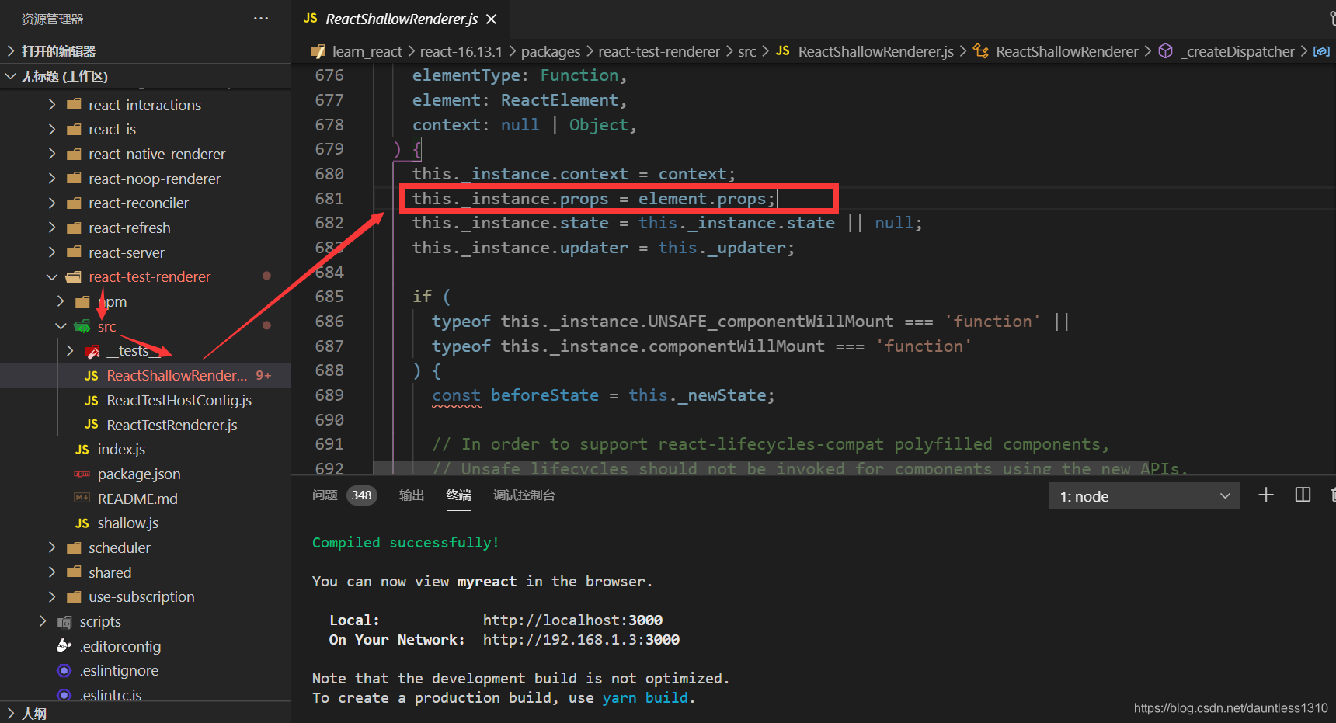The image size is (1336, 723).
Task: Expand the react-refresh folder
Action: click(x=145, y=228)
